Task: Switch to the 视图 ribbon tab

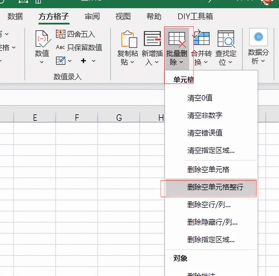Action: [123, 17]
